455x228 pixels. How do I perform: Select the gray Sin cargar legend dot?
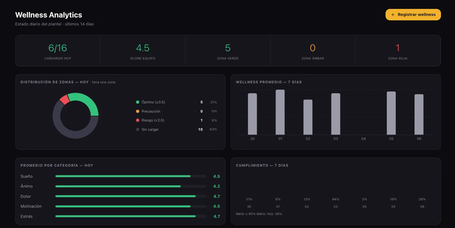point(138,129)
